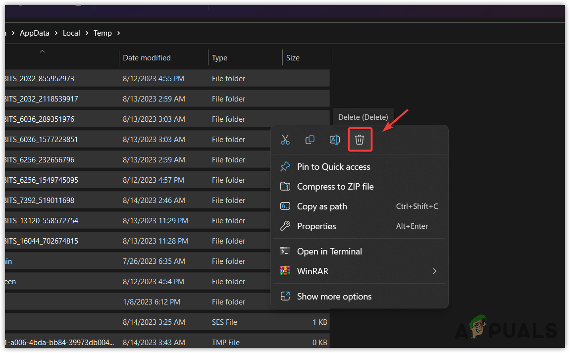Click the Local breadcrumb
Image resolution: width=570 pixels, height=353 pixels.
[x=71, y=33]
